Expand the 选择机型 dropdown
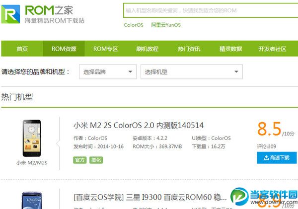This screenshot has height=209, width=298. (192, 71)
